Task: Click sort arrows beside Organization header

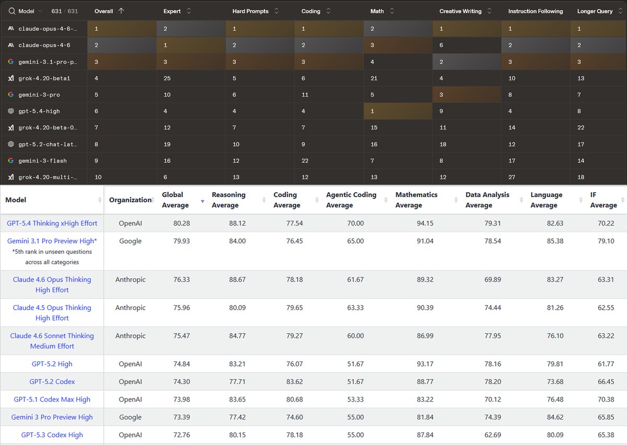Action: coord(154,200)
